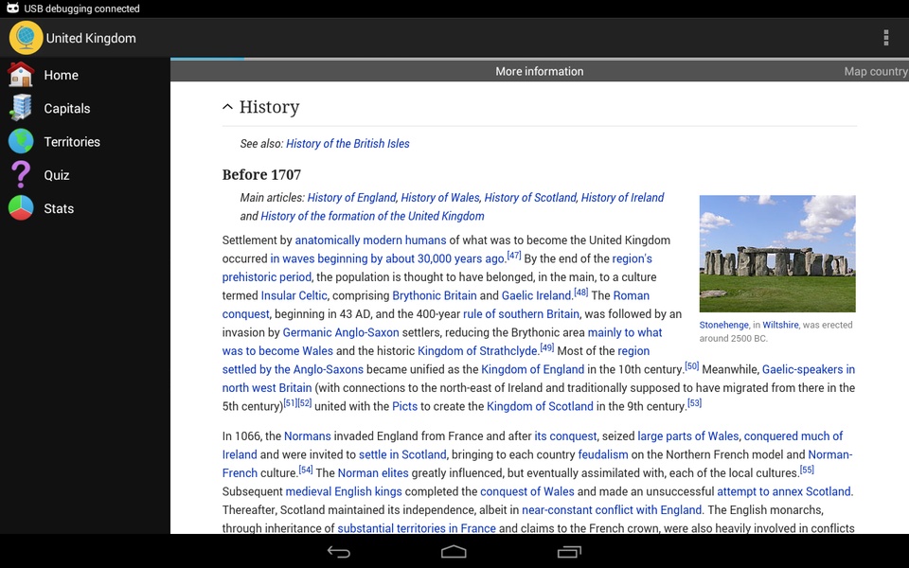Viewport: 909px width, 568px height.
Task: Follow the Wiltshire caption link
Action: point(780,325)
